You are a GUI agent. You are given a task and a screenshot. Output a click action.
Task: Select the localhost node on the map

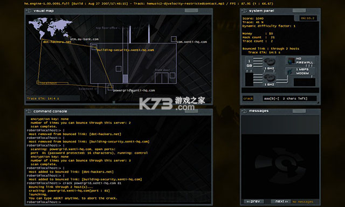[x=38, y=82]
